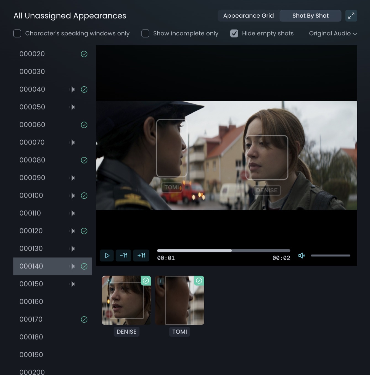Advance one frame with +1f
Screen dimensions: 370x375
pyautogui.click(x=141, y=256)
